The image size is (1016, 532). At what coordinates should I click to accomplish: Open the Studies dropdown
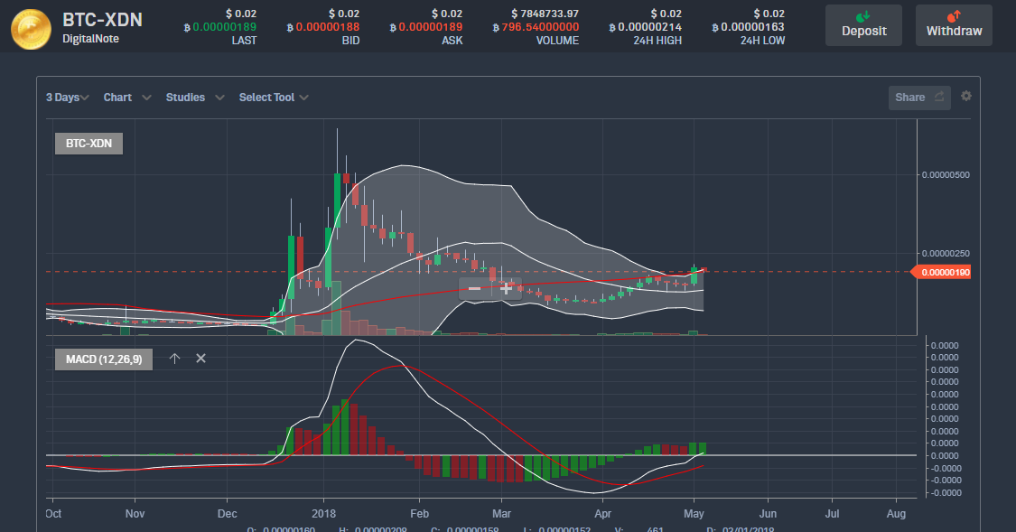tap(195, 98)
